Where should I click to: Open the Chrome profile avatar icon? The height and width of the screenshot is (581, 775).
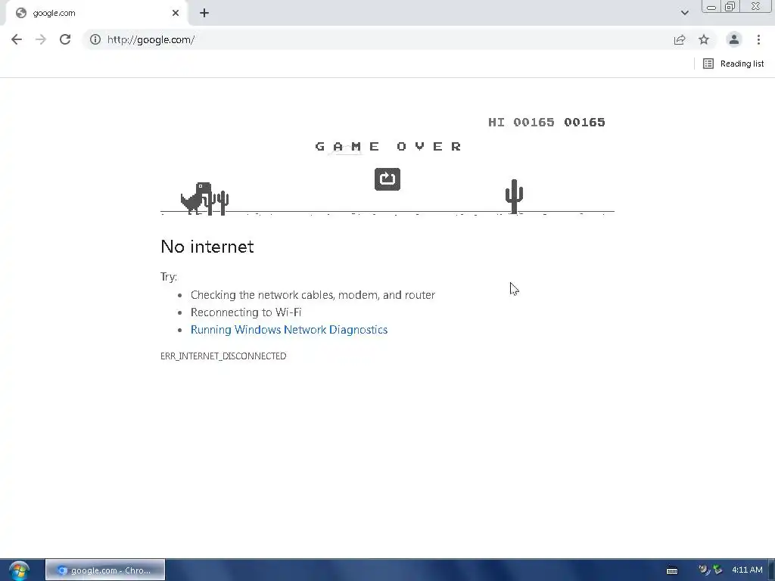click(734, 39)
